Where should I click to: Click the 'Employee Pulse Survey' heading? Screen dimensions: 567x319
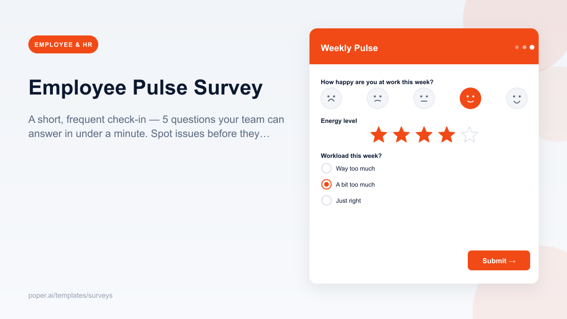click(146, 88)
